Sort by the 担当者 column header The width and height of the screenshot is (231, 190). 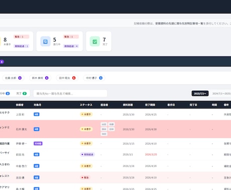[104, 105]
